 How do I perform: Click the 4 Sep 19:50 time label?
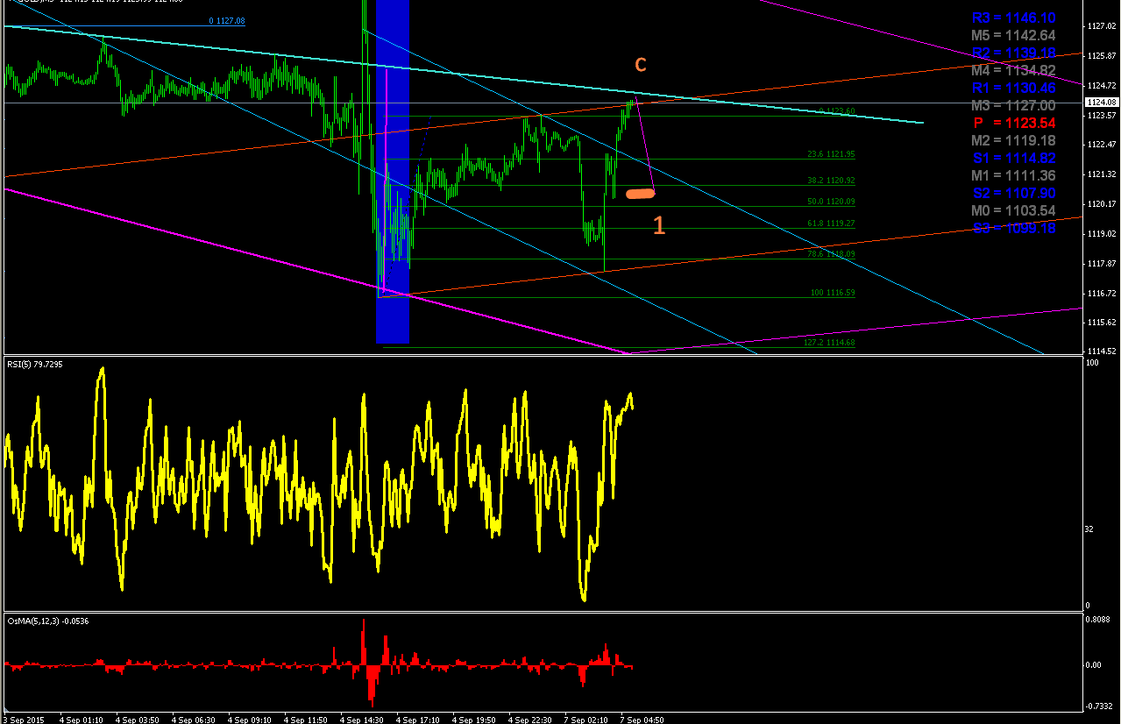point(474,720)
